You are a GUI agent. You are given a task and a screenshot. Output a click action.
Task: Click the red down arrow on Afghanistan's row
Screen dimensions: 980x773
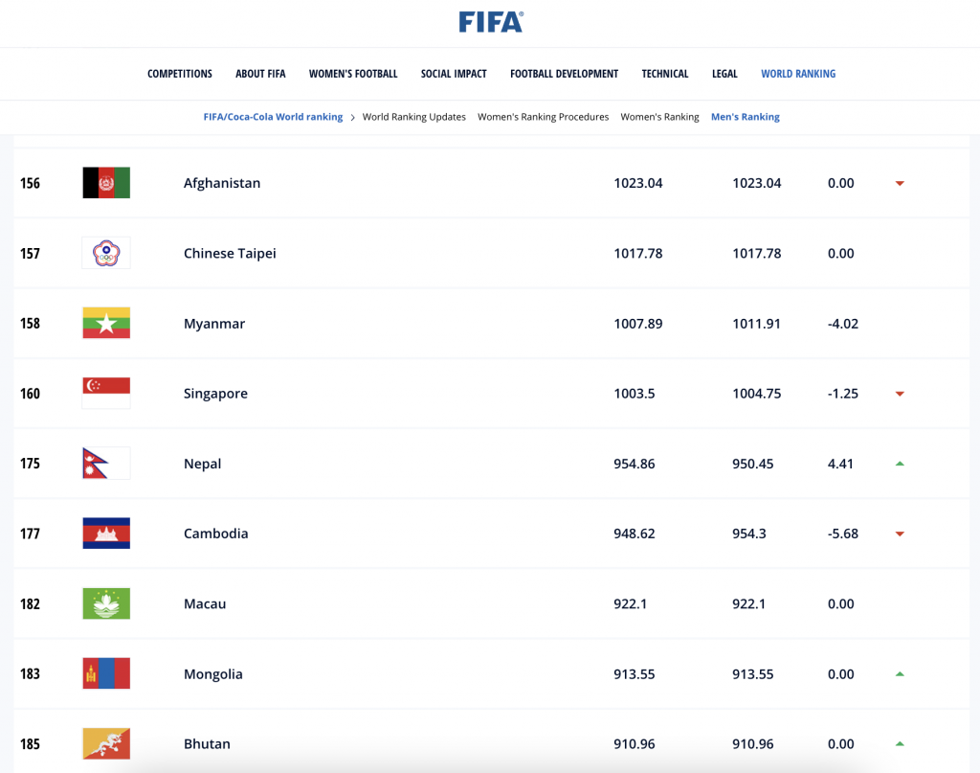[x=900, y=183]
